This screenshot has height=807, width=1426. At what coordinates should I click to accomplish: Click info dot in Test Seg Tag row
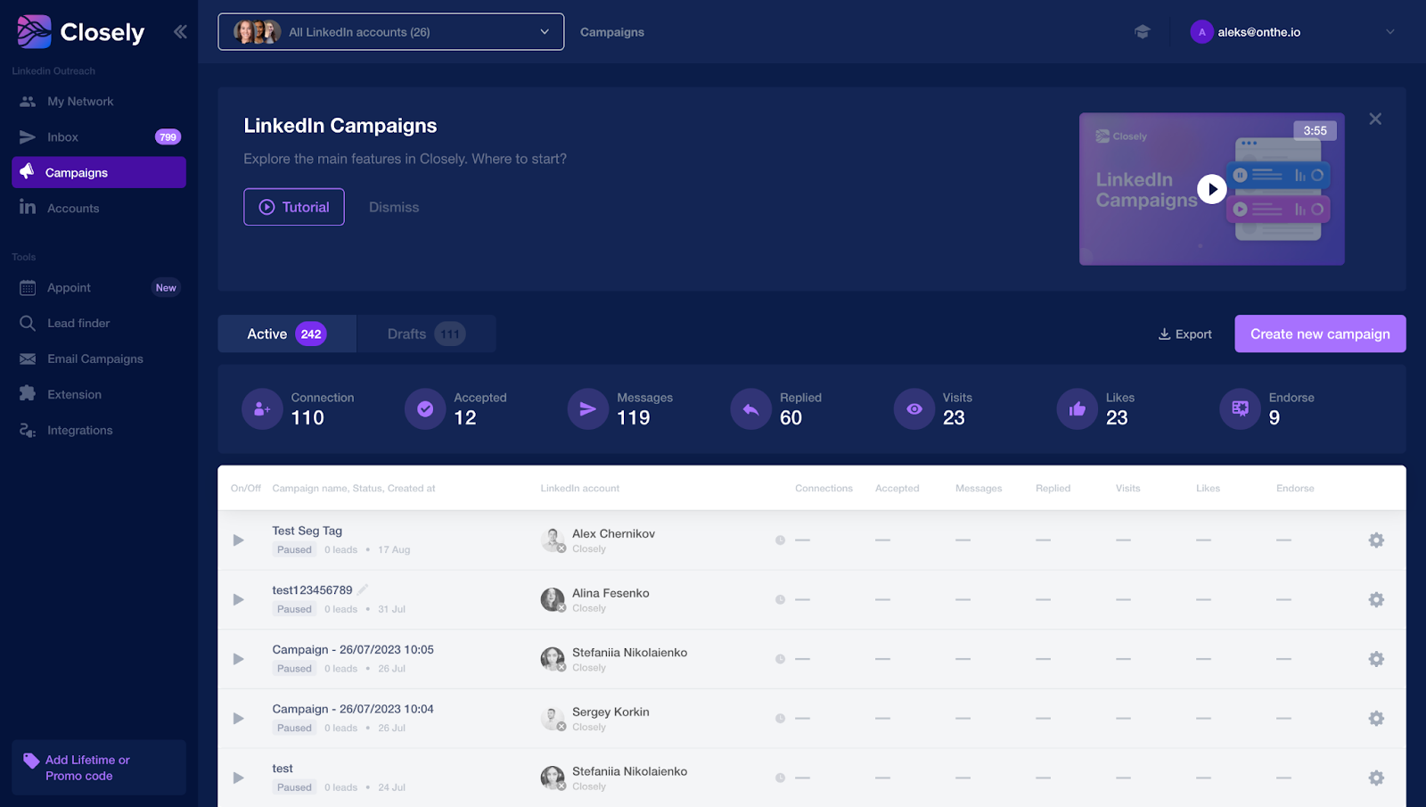pos(781,540)
